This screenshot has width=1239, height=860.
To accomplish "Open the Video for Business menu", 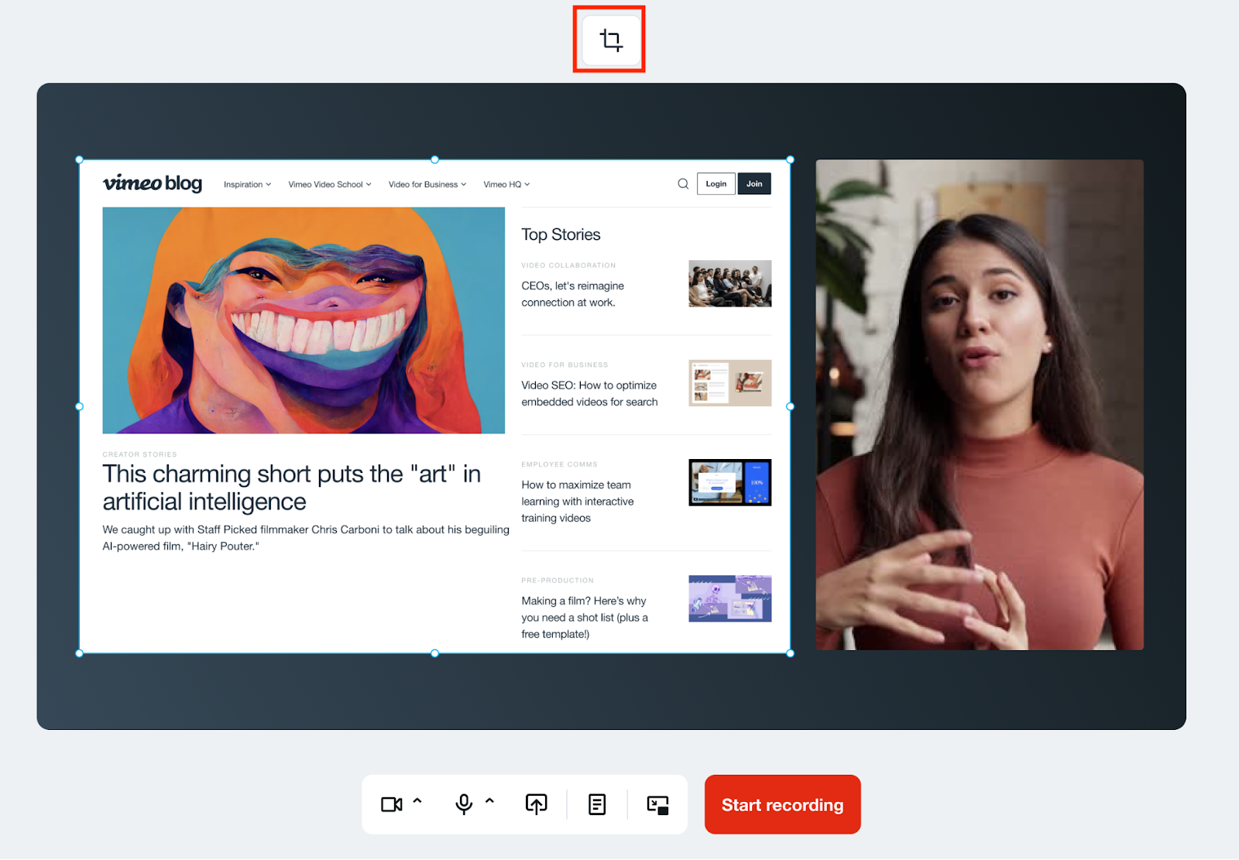I will (427, 184).
